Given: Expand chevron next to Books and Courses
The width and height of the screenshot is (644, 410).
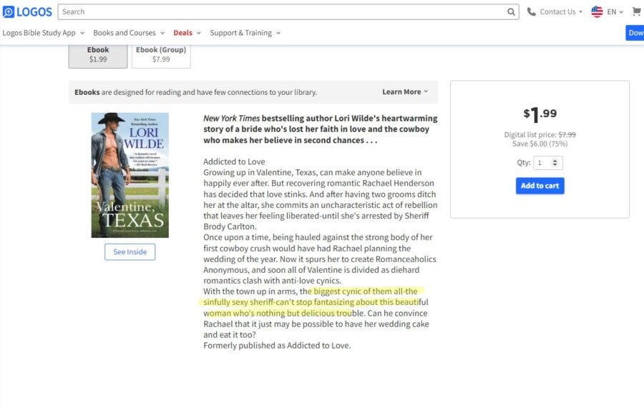Looking at the screenshot, I should (162, 33).
